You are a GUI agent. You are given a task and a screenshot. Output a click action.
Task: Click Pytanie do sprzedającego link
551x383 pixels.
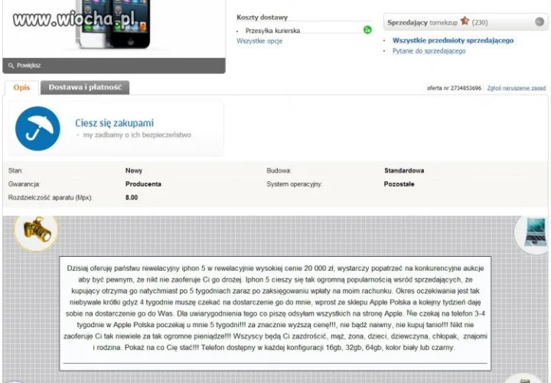click(x=429, y=51)
